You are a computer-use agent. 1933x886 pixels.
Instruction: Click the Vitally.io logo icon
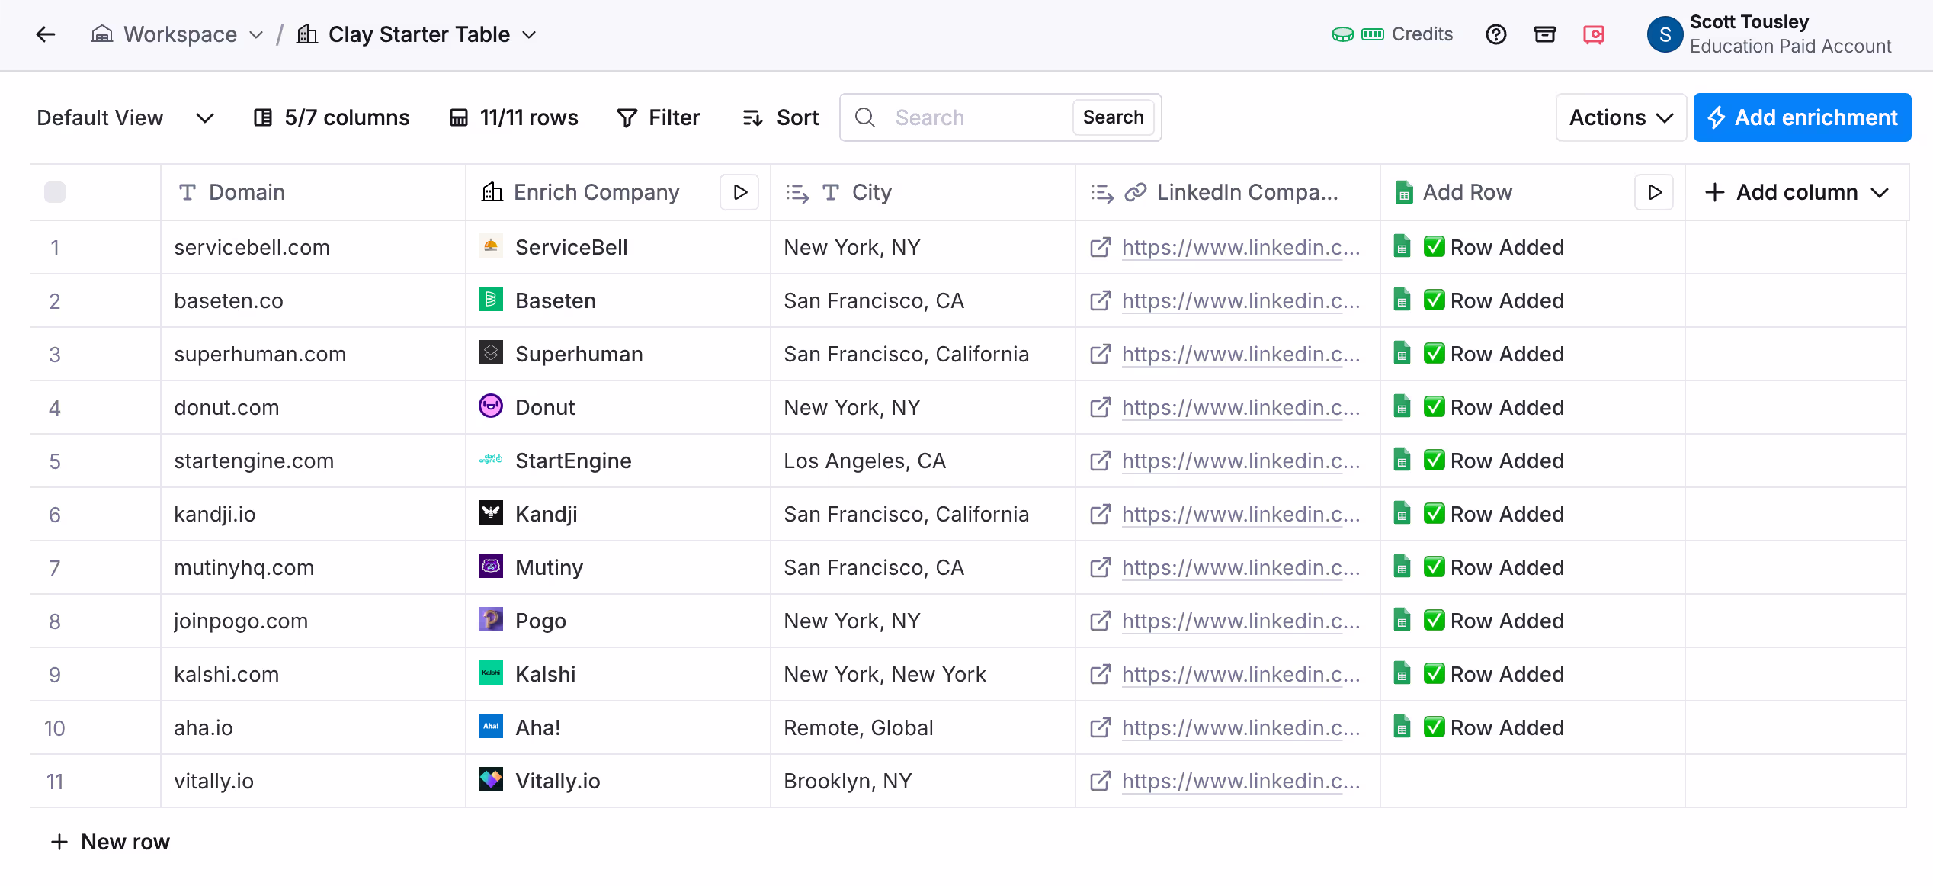pos(490,780)
